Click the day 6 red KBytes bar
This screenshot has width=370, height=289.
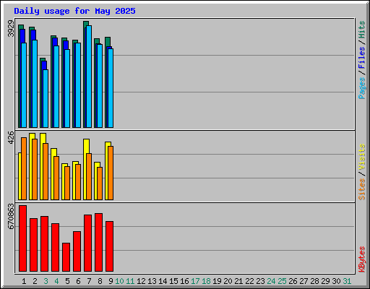coord(77,251)
